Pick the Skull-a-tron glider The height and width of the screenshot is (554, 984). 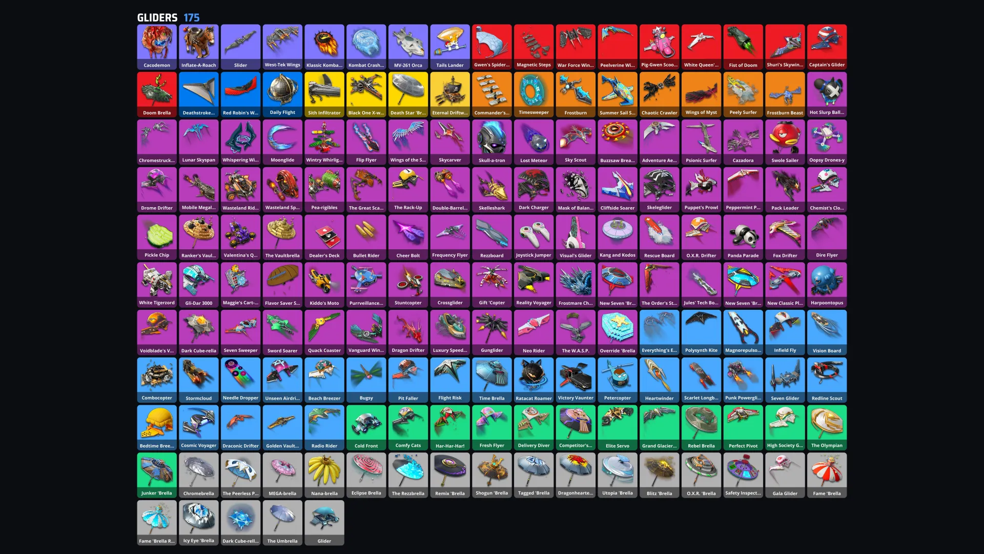coord(492,142)
